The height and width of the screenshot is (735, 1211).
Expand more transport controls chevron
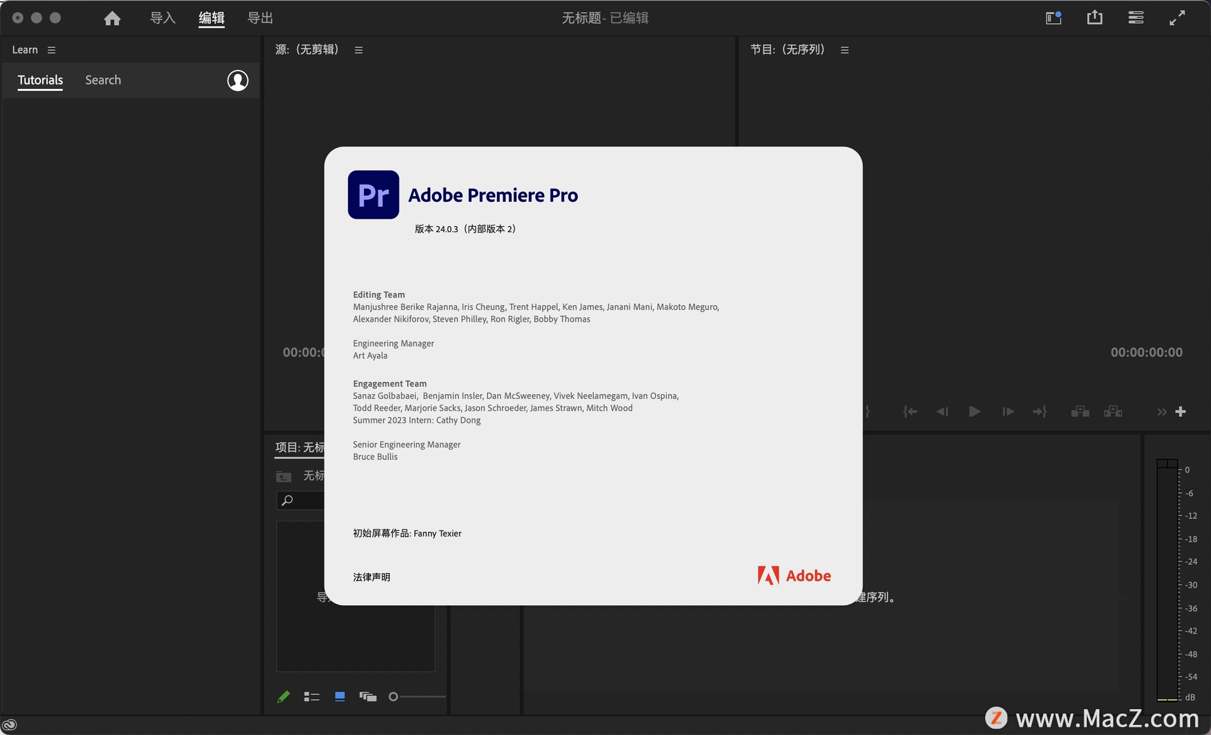[x=1161, y=412]
